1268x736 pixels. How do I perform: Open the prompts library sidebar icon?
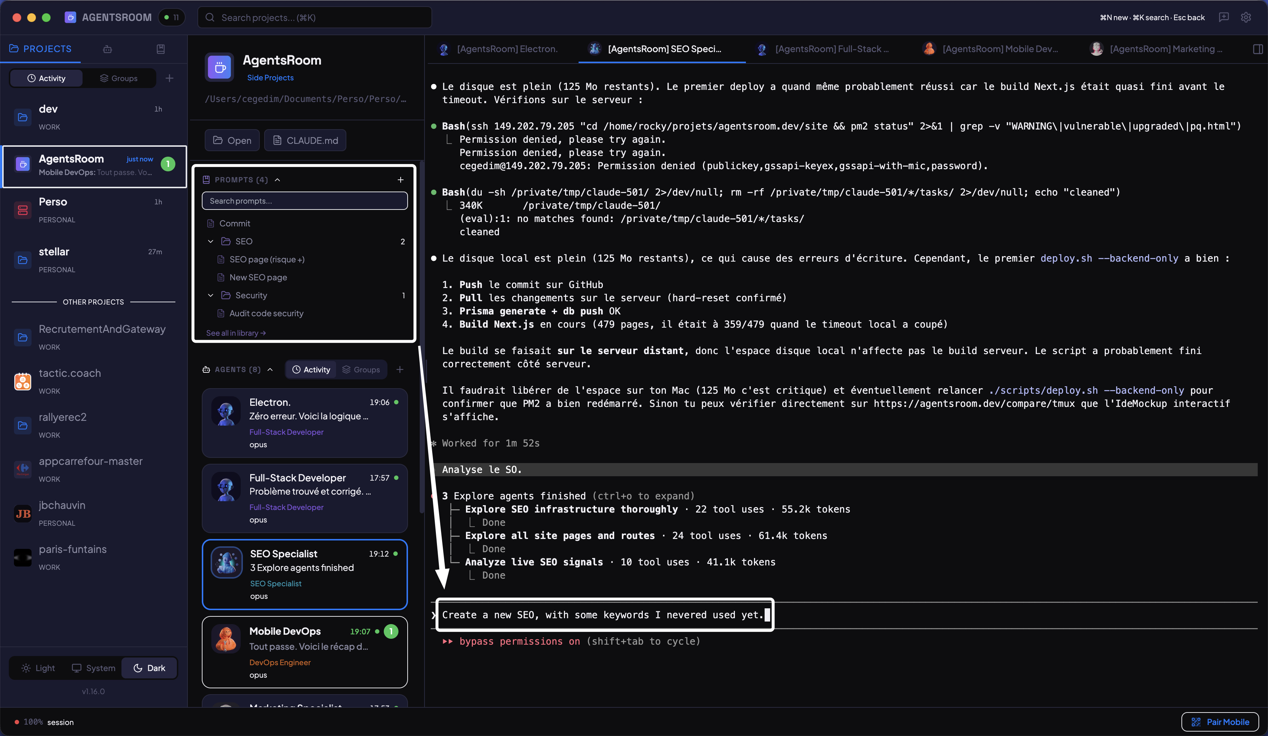click(x=160, y=49)
